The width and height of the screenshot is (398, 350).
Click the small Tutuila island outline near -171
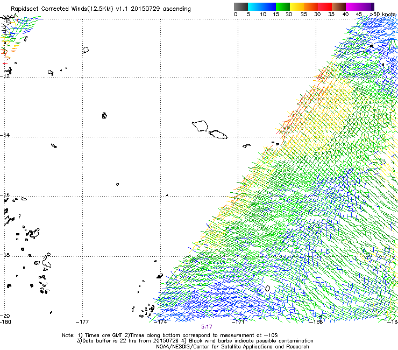246,146
